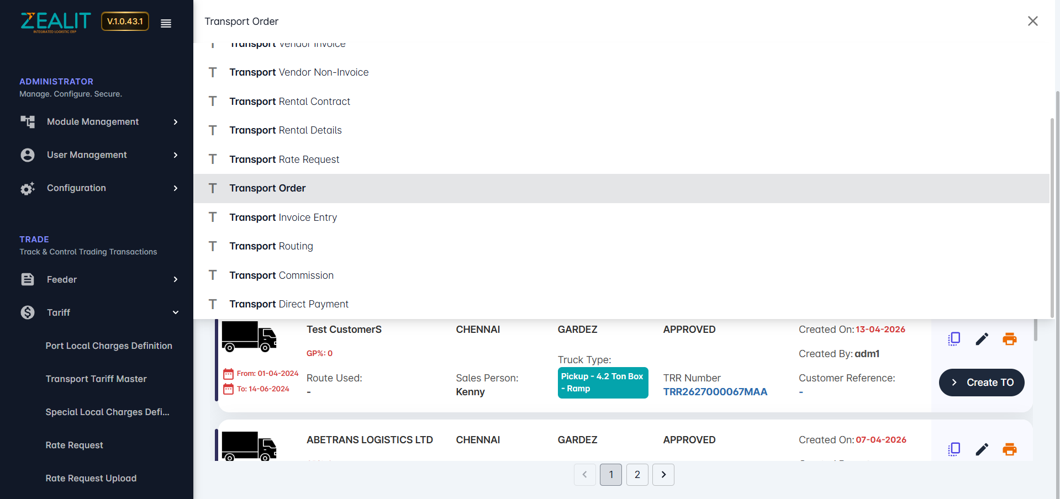Expand the Module Management menu
This screenshot has height=499, width=1060.
pos(99,122)
